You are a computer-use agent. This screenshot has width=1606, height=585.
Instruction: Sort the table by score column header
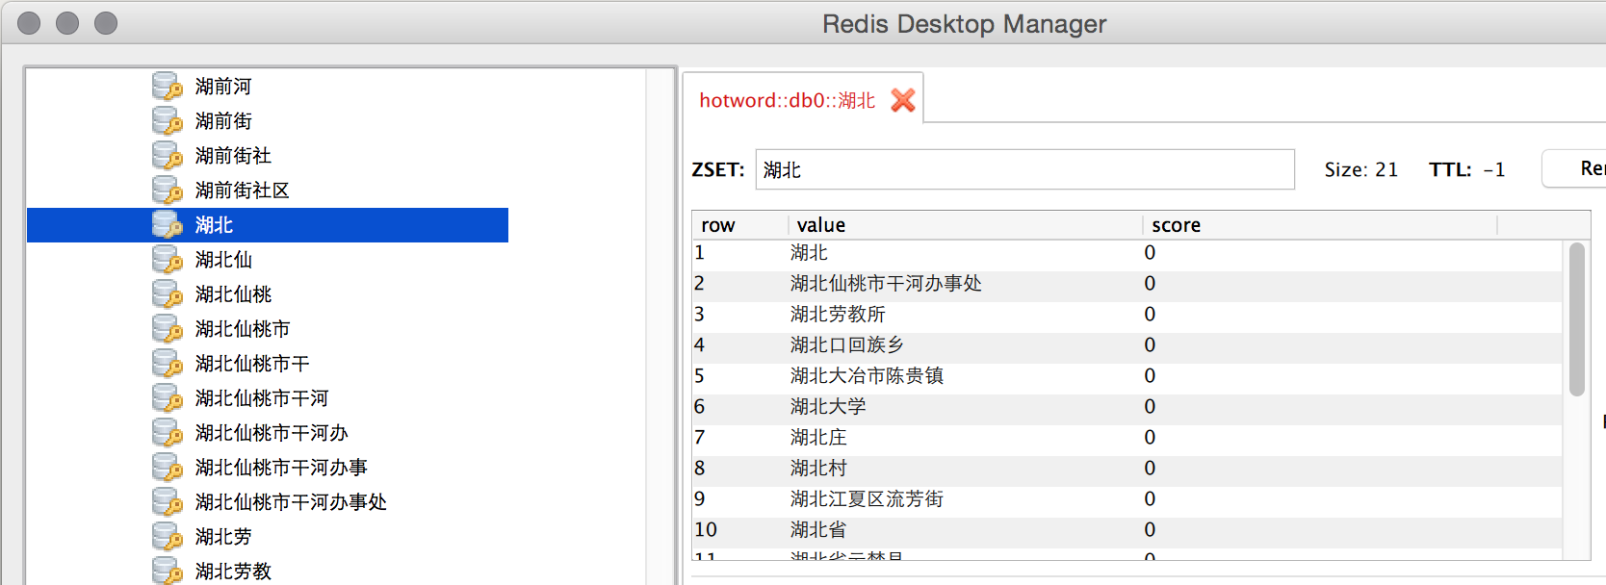click(1176, 225)
